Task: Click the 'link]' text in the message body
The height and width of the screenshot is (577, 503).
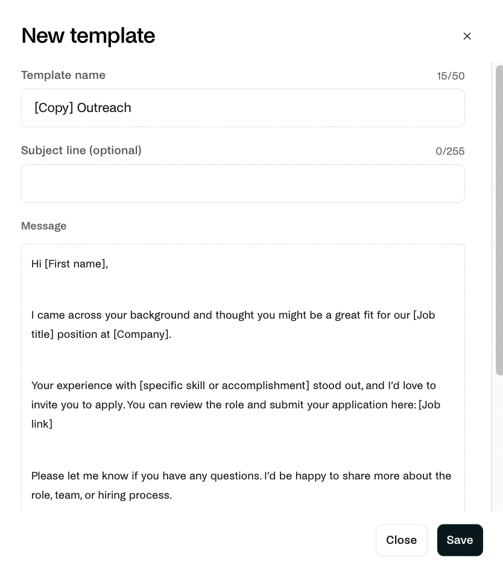Action: [x=42, y=424]
